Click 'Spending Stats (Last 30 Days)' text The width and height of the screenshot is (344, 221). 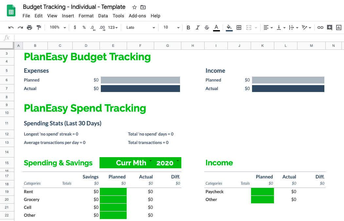(x=63, y=123)
